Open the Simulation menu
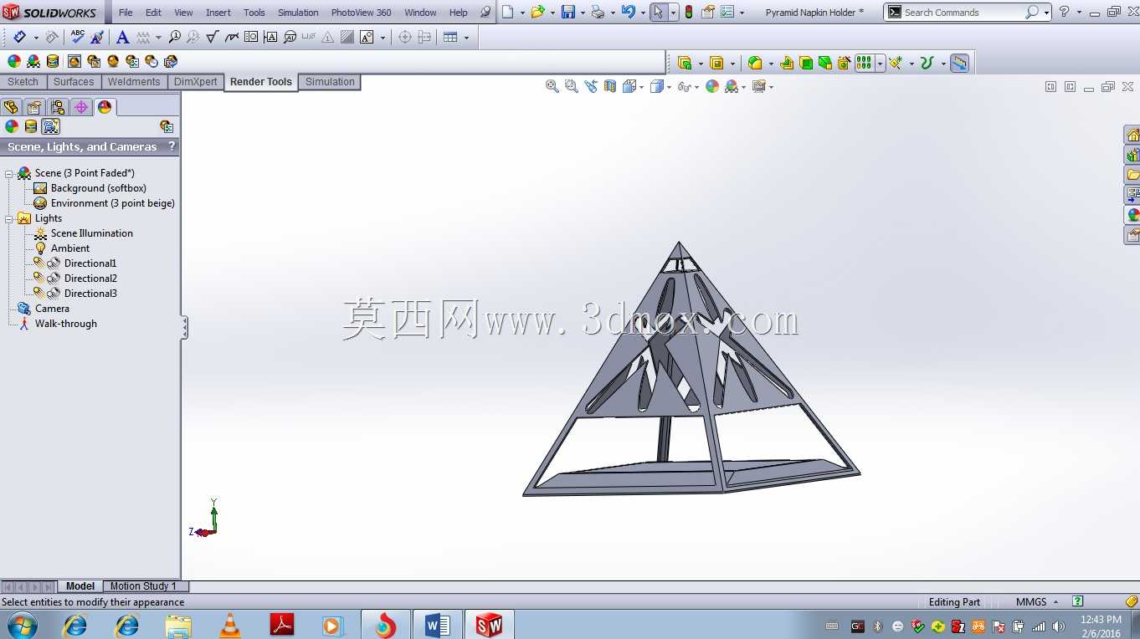Image resolution: width=1140 pixels, height=639 pixels. (x=298, y=13)
